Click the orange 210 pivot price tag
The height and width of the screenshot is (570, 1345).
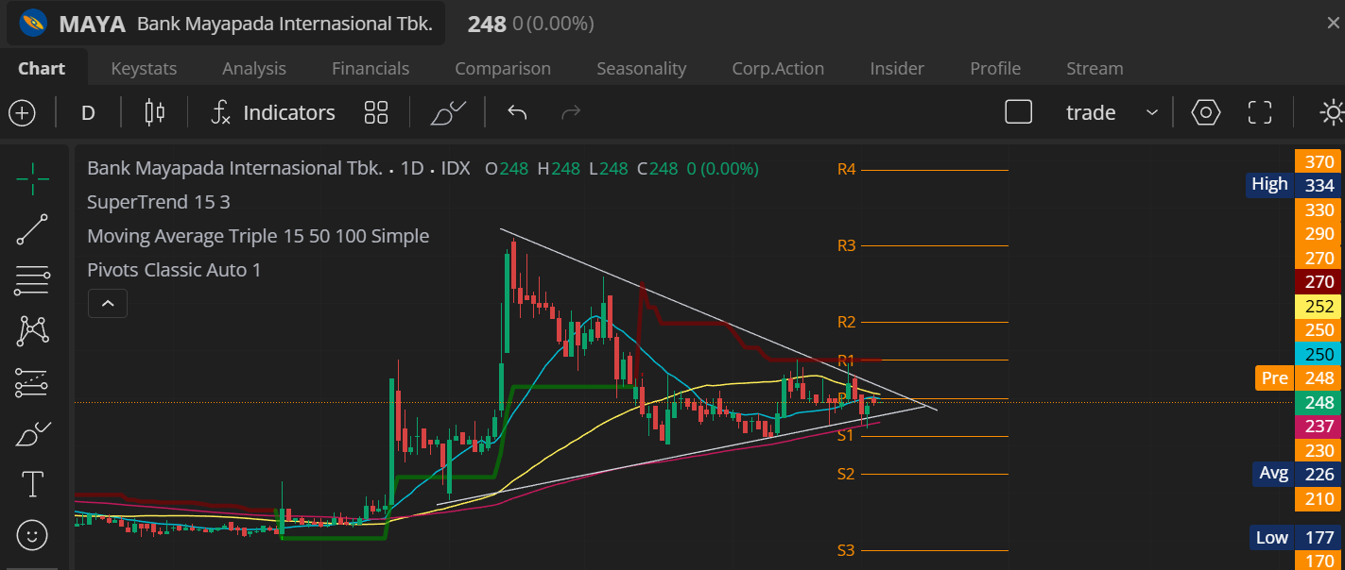pyautogui.click(x=1319, y=498)
